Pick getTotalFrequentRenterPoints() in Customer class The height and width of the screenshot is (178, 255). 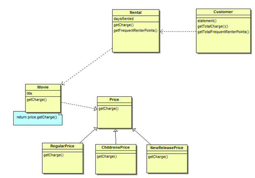pos(223,32)
